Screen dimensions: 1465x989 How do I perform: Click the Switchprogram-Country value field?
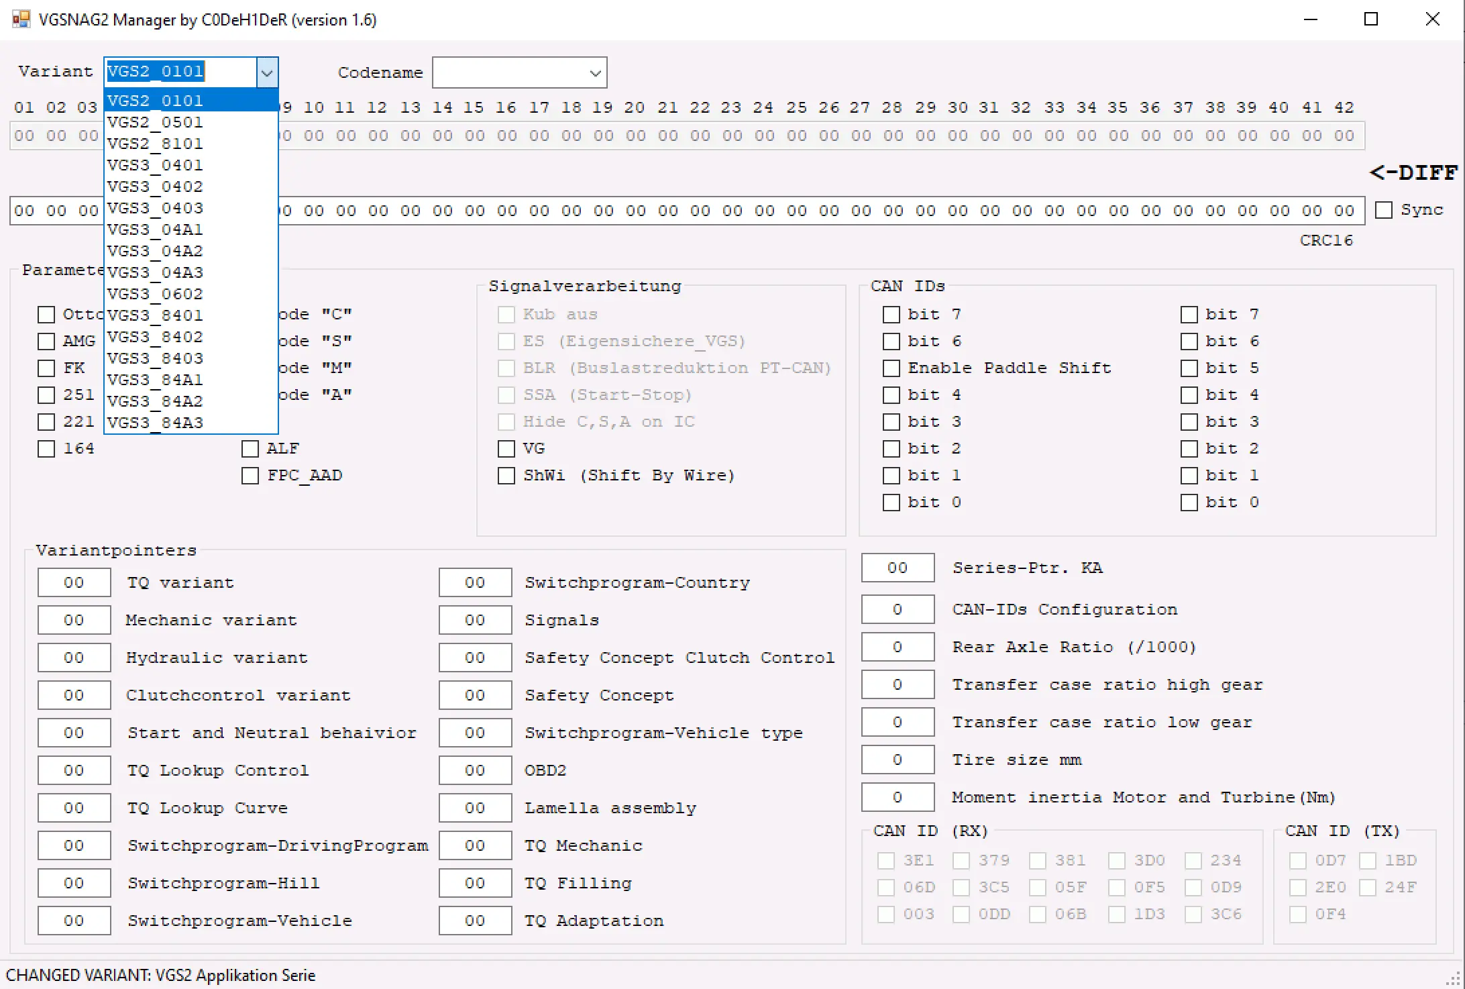tap(475, 582)
